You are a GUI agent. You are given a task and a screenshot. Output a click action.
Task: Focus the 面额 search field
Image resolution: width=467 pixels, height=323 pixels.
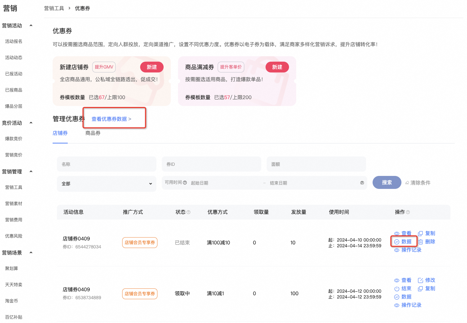[x=316, y=164]
